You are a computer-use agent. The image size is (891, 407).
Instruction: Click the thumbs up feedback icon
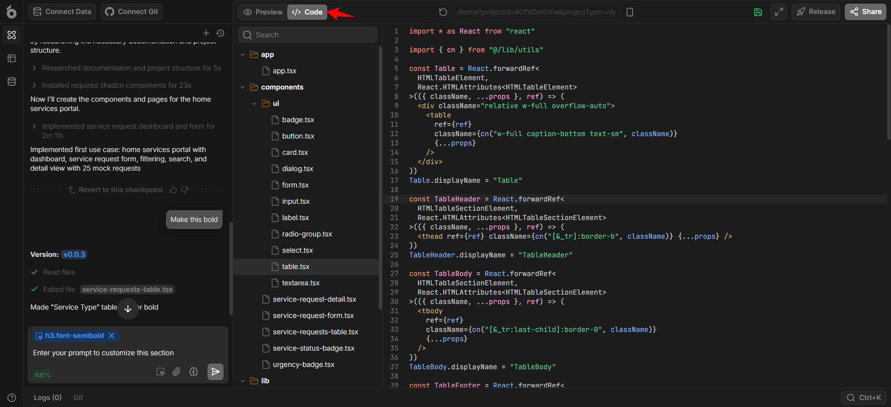173,190
